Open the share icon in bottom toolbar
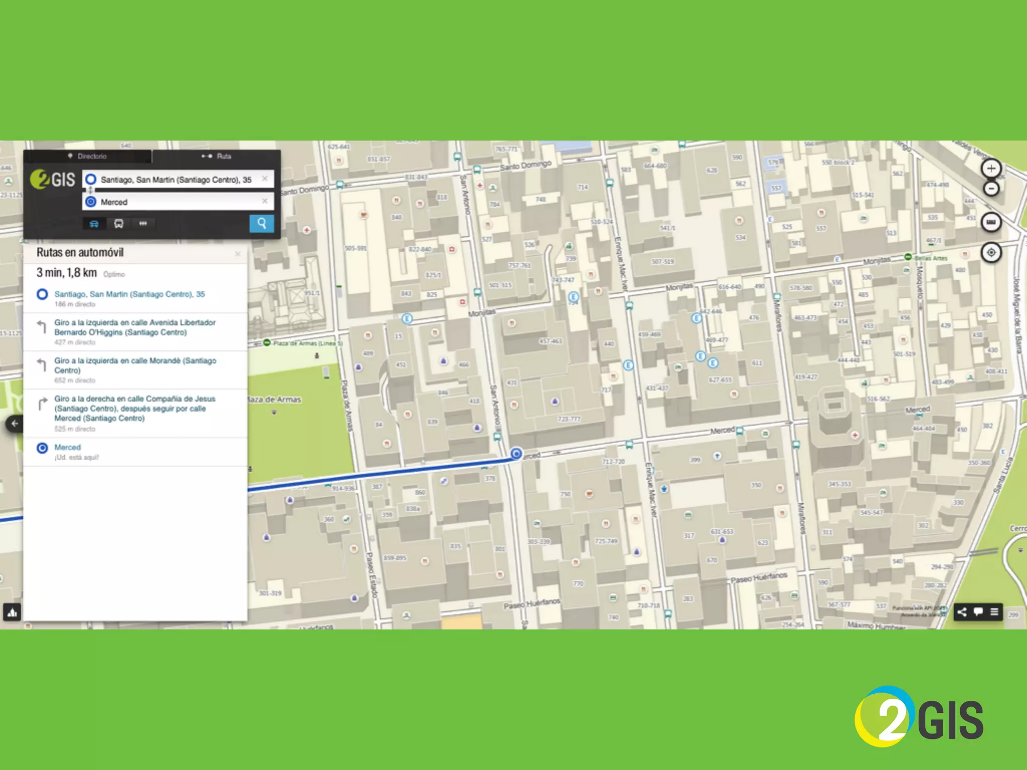The height and width of the screenshot is (770, 1027). pyautogui.click(x=962, y=612)
